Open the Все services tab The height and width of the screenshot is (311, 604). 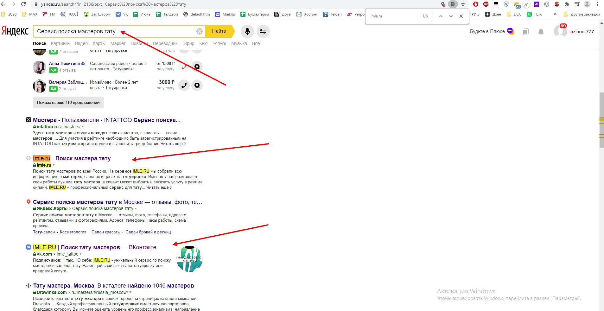(x=256, y=43)
